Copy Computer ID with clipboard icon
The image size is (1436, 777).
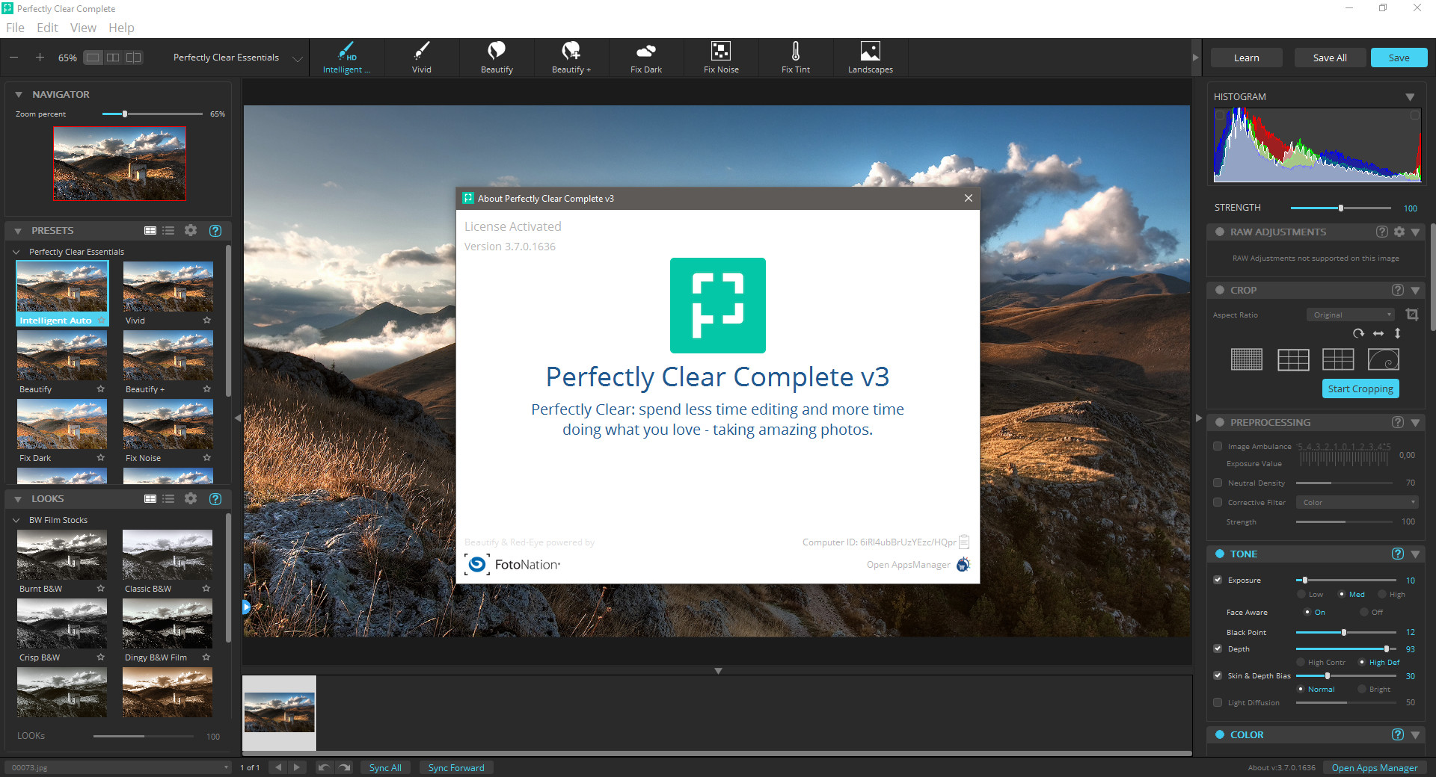964,542
